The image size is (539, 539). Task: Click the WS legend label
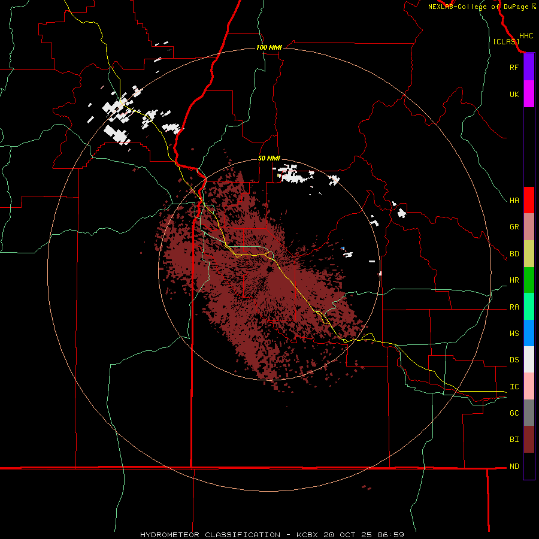[514, 333]
